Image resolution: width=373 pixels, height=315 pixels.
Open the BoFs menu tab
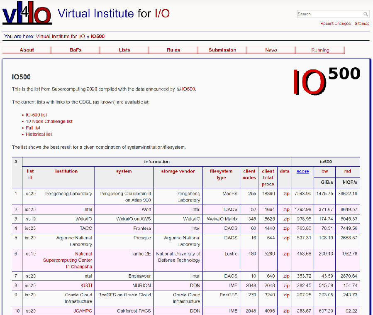(76, 50)
